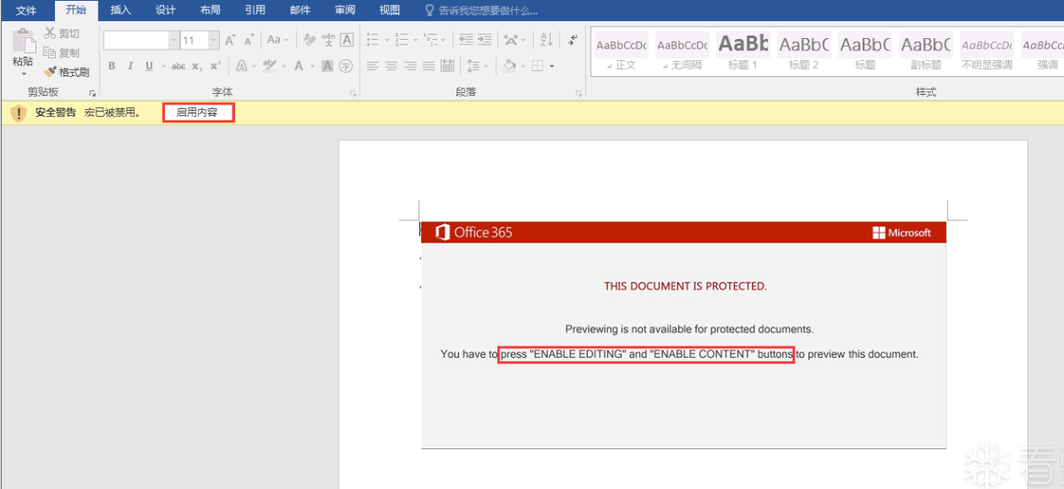Align text right
This screenshot has height=489, width=1064.
tap(410, 66)
